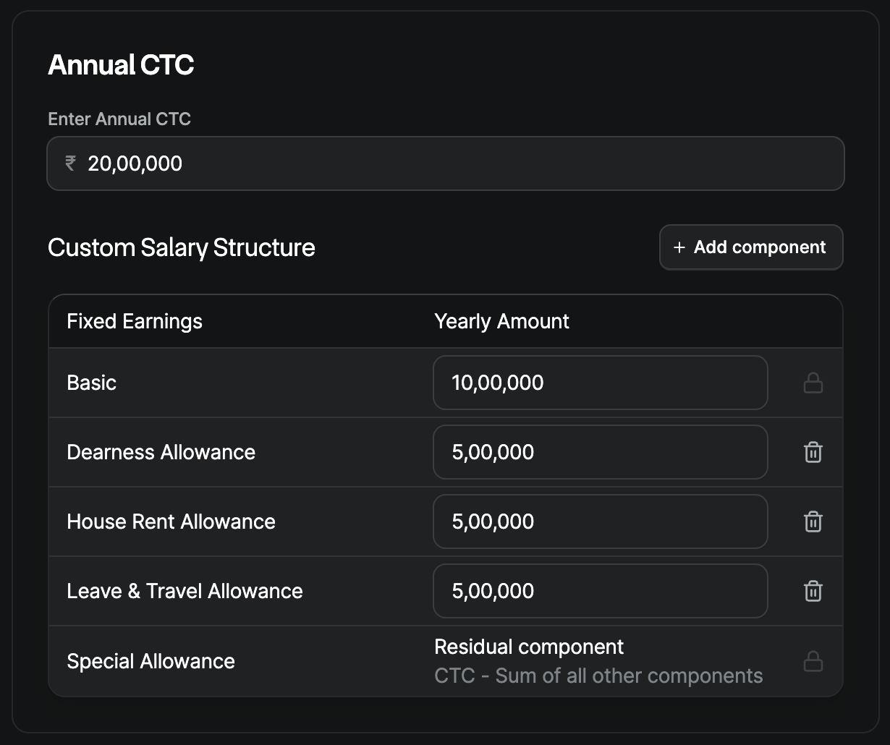Edit the Leave & Travel Allowance amount
The width and height of the screenshot is (890, 745).
pos(601,591)
